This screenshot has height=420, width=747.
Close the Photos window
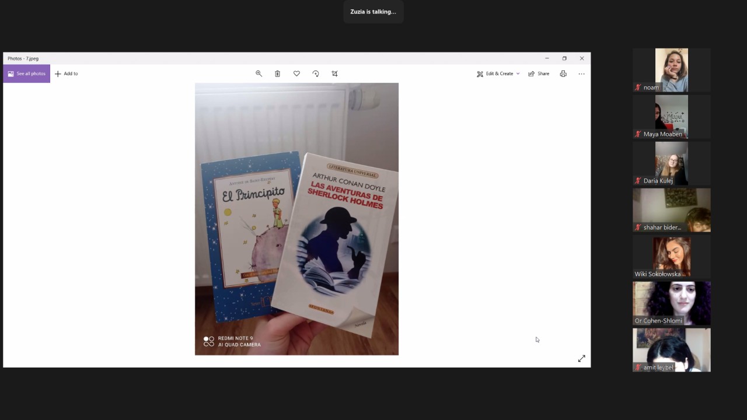coord(582,58)
